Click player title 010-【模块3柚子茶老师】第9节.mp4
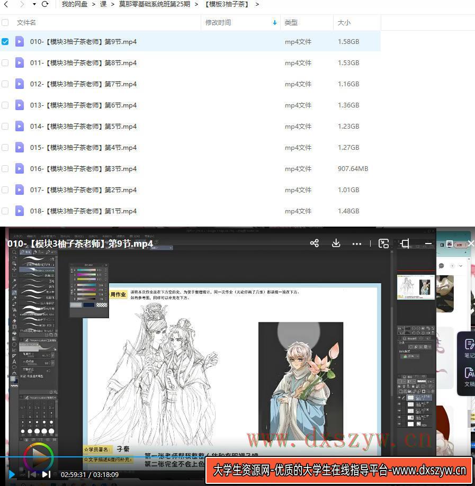Image resolution: width=475 pixels, height=486 pixels. tap(80, 244)
